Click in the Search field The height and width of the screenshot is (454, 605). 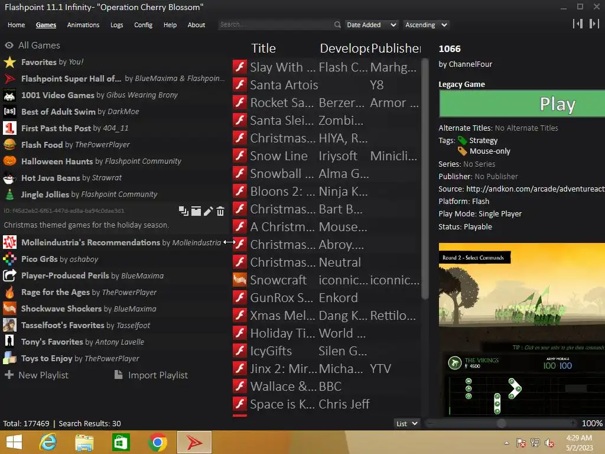click(276, 25)
